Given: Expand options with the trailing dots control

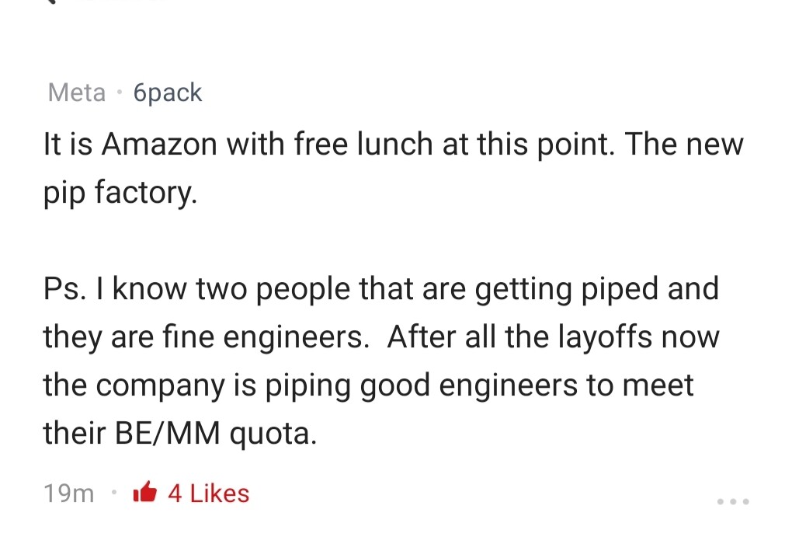Looking at the screenshot, I should coord(732,502).
